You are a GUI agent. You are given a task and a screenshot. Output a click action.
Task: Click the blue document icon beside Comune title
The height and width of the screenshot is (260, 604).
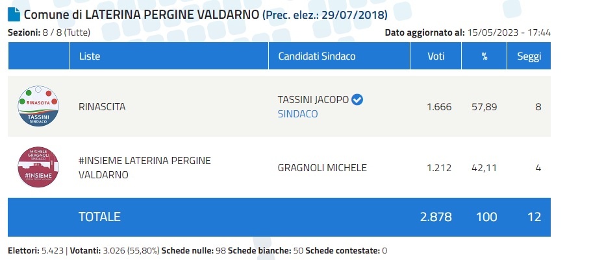(14, 15)
